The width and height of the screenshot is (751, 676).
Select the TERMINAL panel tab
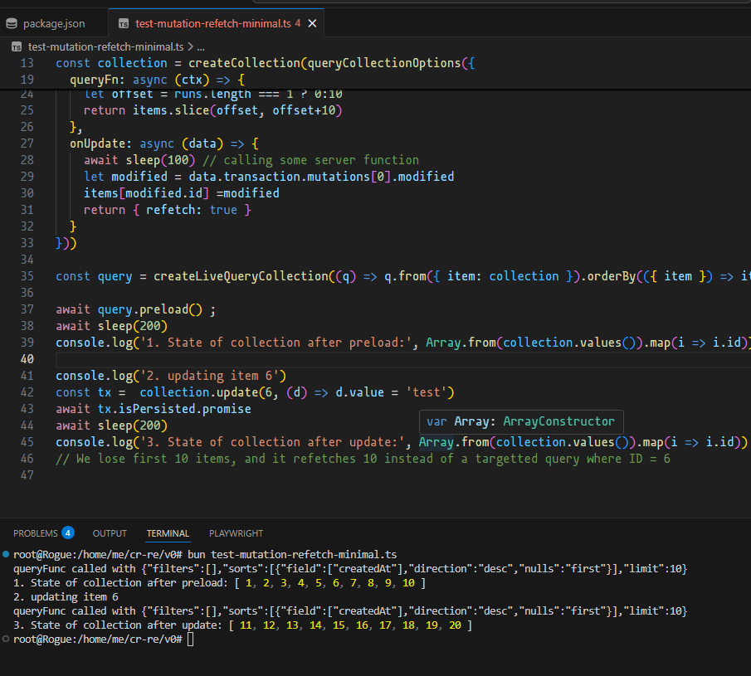click(168, 533)
